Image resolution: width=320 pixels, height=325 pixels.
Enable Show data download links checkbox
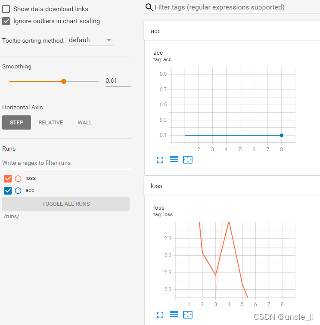pos(6,9)
